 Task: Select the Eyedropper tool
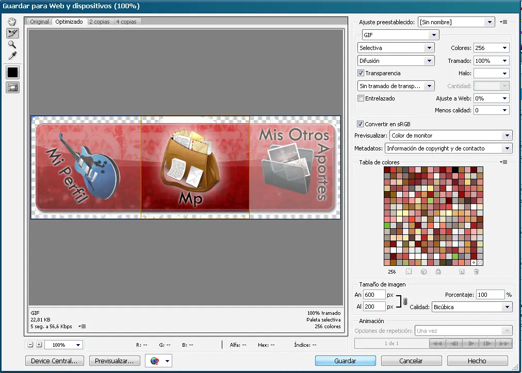pyautogui.click(x=12, y=56)
